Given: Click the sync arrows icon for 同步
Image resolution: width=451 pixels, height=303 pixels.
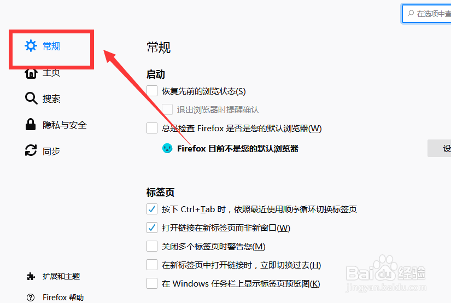Looking at the screenshot, I should point(31,150).
